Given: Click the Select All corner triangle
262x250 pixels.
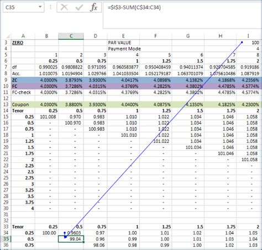Looking at the screenshot, I should click(x=8, y=36).
